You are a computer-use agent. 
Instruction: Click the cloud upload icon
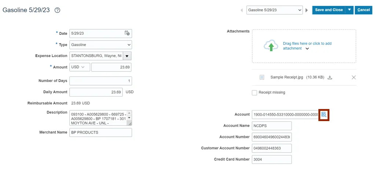tap(271, 46)
